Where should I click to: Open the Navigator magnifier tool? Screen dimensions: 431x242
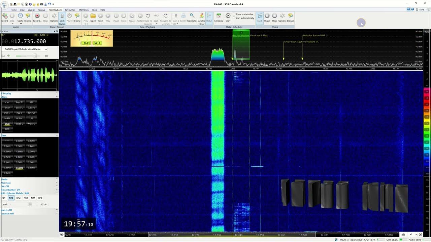pos(192,16)
